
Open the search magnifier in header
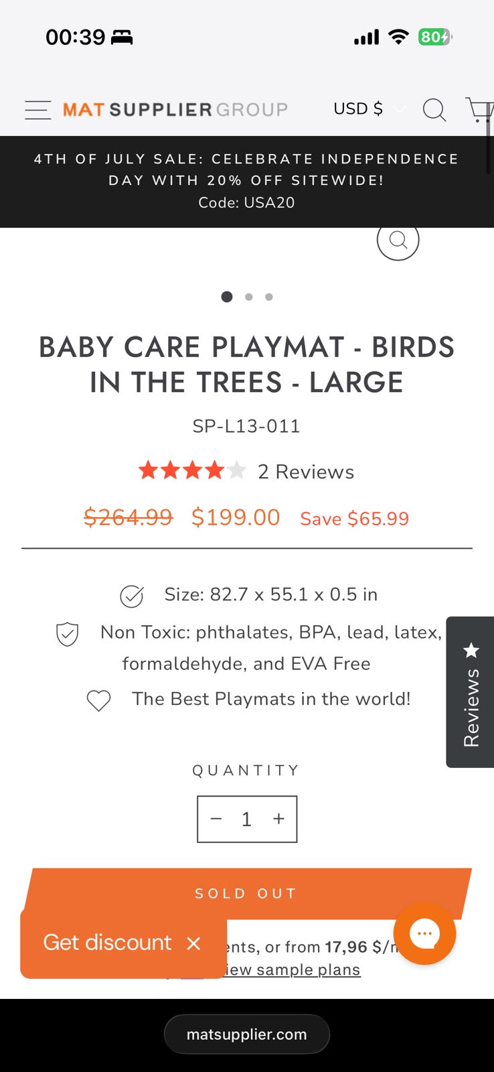(434, 110)
